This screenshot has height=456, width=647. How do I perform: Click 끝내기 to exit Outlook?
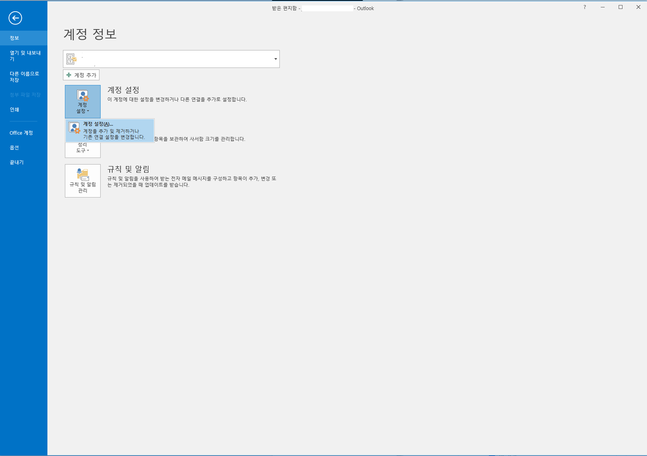[x=24, y=162]
